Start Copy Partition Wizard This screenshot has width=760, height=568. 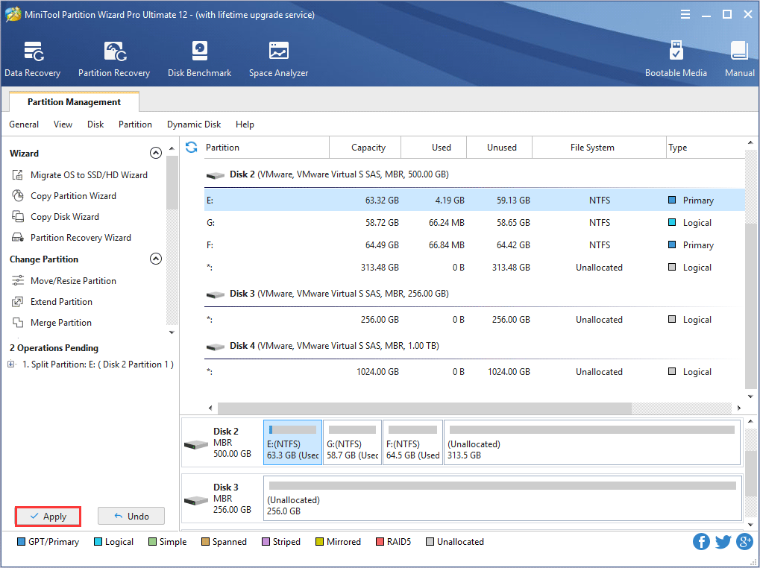[x=63, y=195]
